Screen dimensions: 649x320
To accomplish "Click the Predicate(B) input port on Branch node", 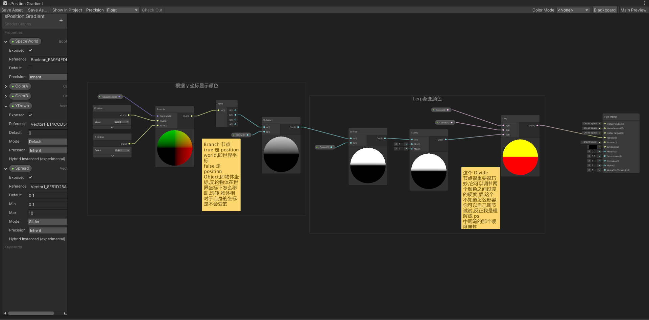I will coord(158,116).
